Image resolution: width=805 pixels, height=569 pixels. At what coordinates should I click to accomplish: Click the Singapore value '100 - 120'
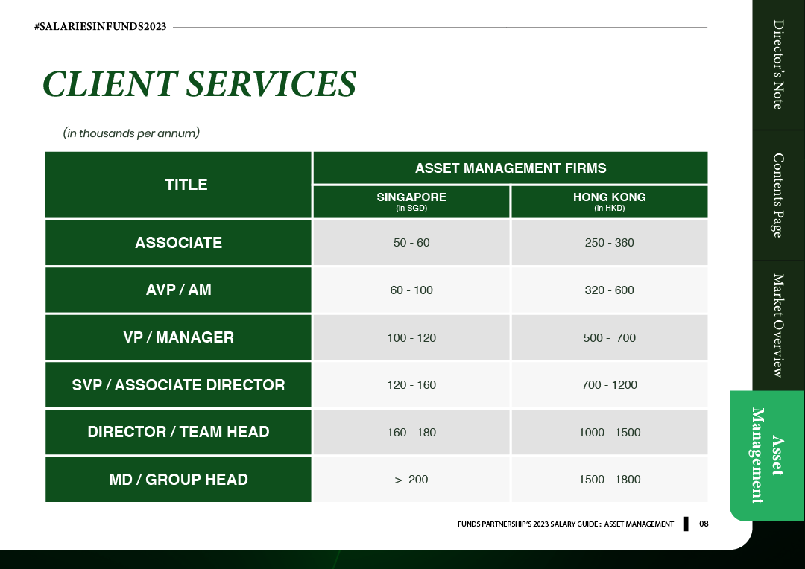pos(411,337)
